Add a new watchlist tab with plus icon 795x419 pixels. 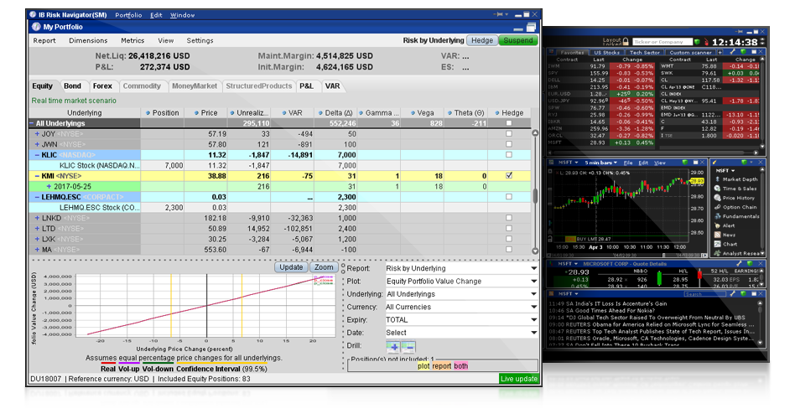(x=720, y=52)
